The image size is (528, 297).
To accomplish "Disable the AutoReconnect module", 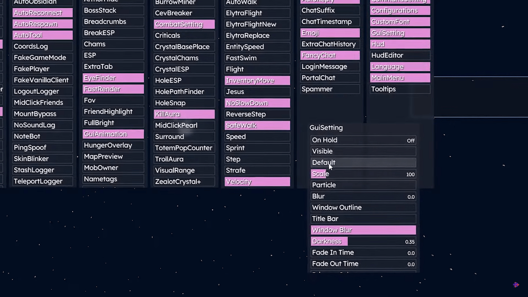I will tap(42, 13).
